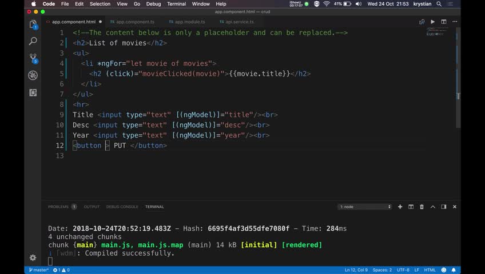Screen dimensions: 485x274
Task: Kill the terminal with the trash icon
Action: [422, 207]
